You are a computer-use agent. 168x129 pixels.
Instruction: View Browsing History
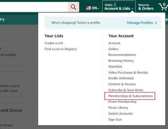pos(121,61)
